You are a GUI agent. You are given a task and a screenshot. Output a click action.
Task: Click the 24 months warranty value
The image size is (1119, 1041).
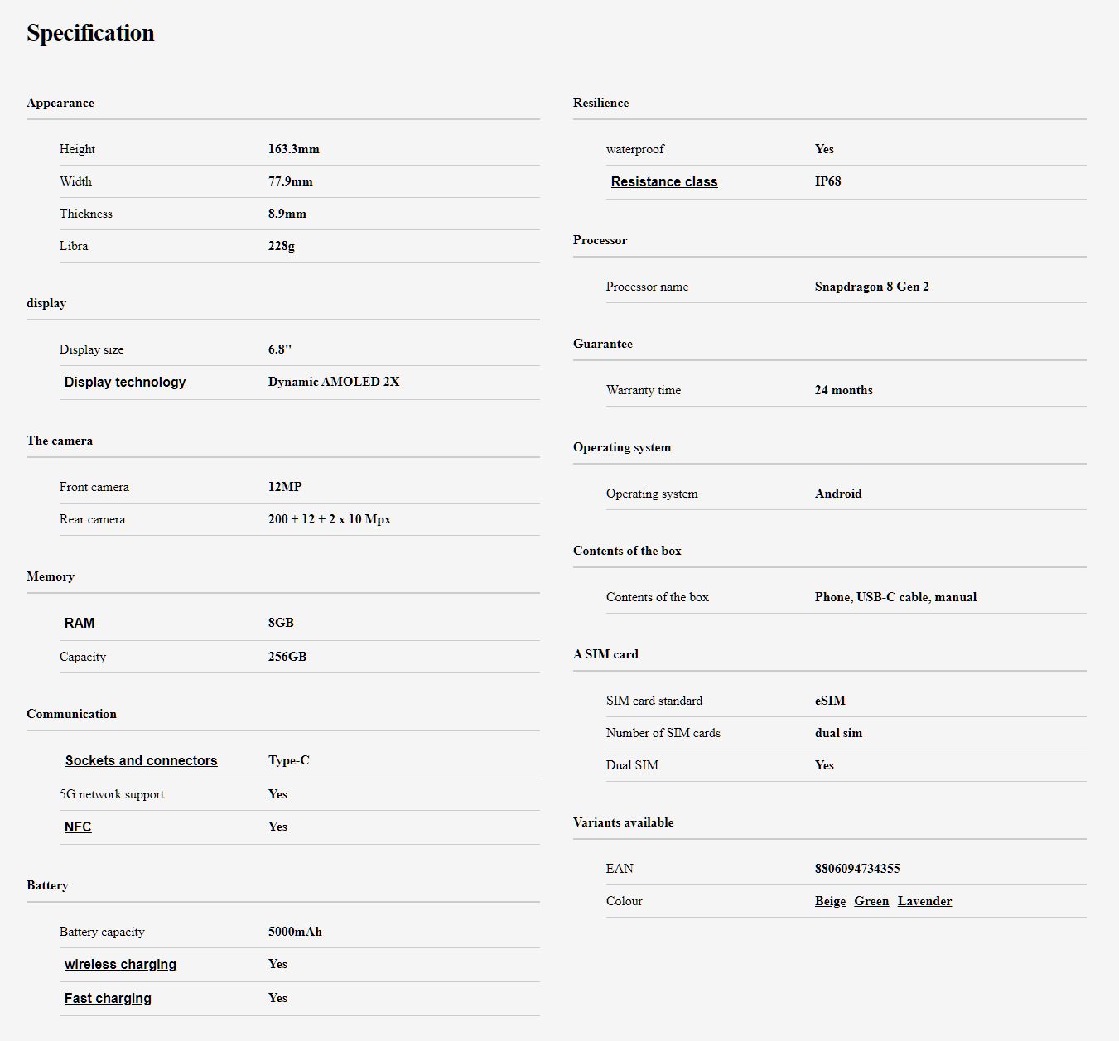(x=843, y=390)
